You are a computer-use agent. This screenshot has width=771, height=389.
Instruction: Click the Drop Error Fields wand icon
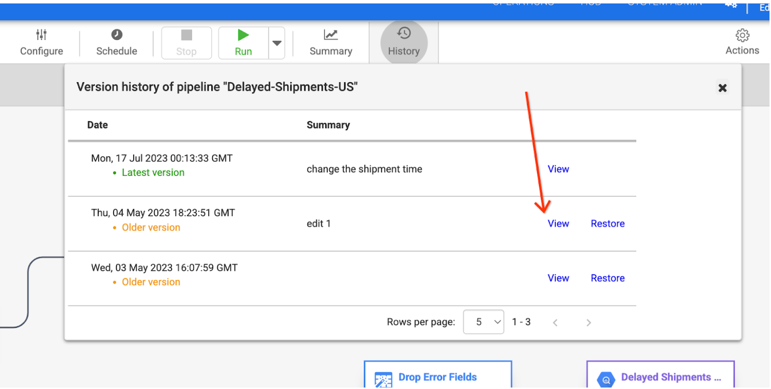[383, 380]
